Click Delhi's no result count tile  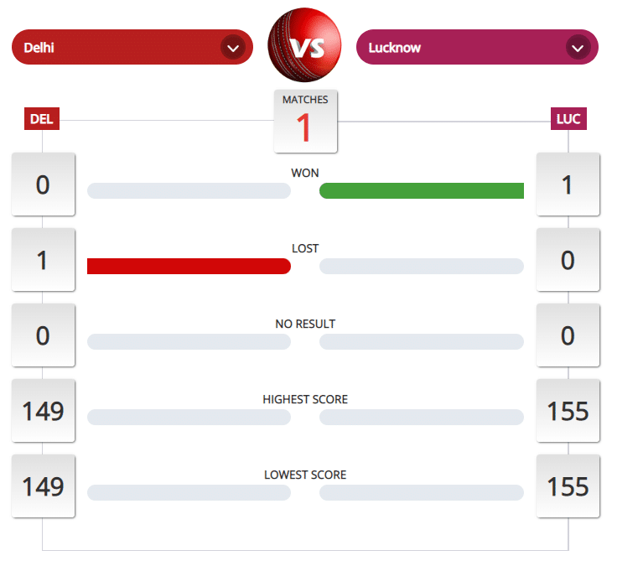(43, 335)
